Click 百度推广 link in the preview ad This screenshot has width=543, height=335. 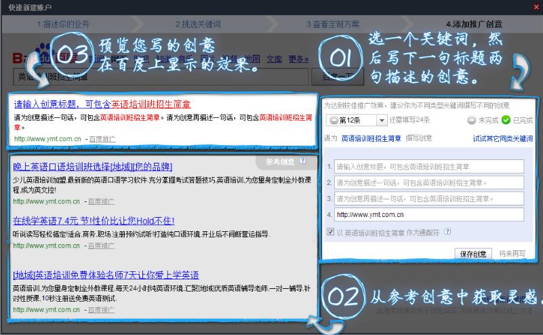tap(102, 139)
